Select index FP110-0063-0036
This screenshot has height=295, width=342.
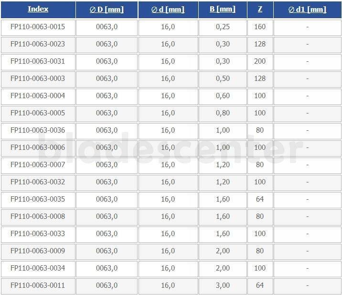tap(38, 130)
